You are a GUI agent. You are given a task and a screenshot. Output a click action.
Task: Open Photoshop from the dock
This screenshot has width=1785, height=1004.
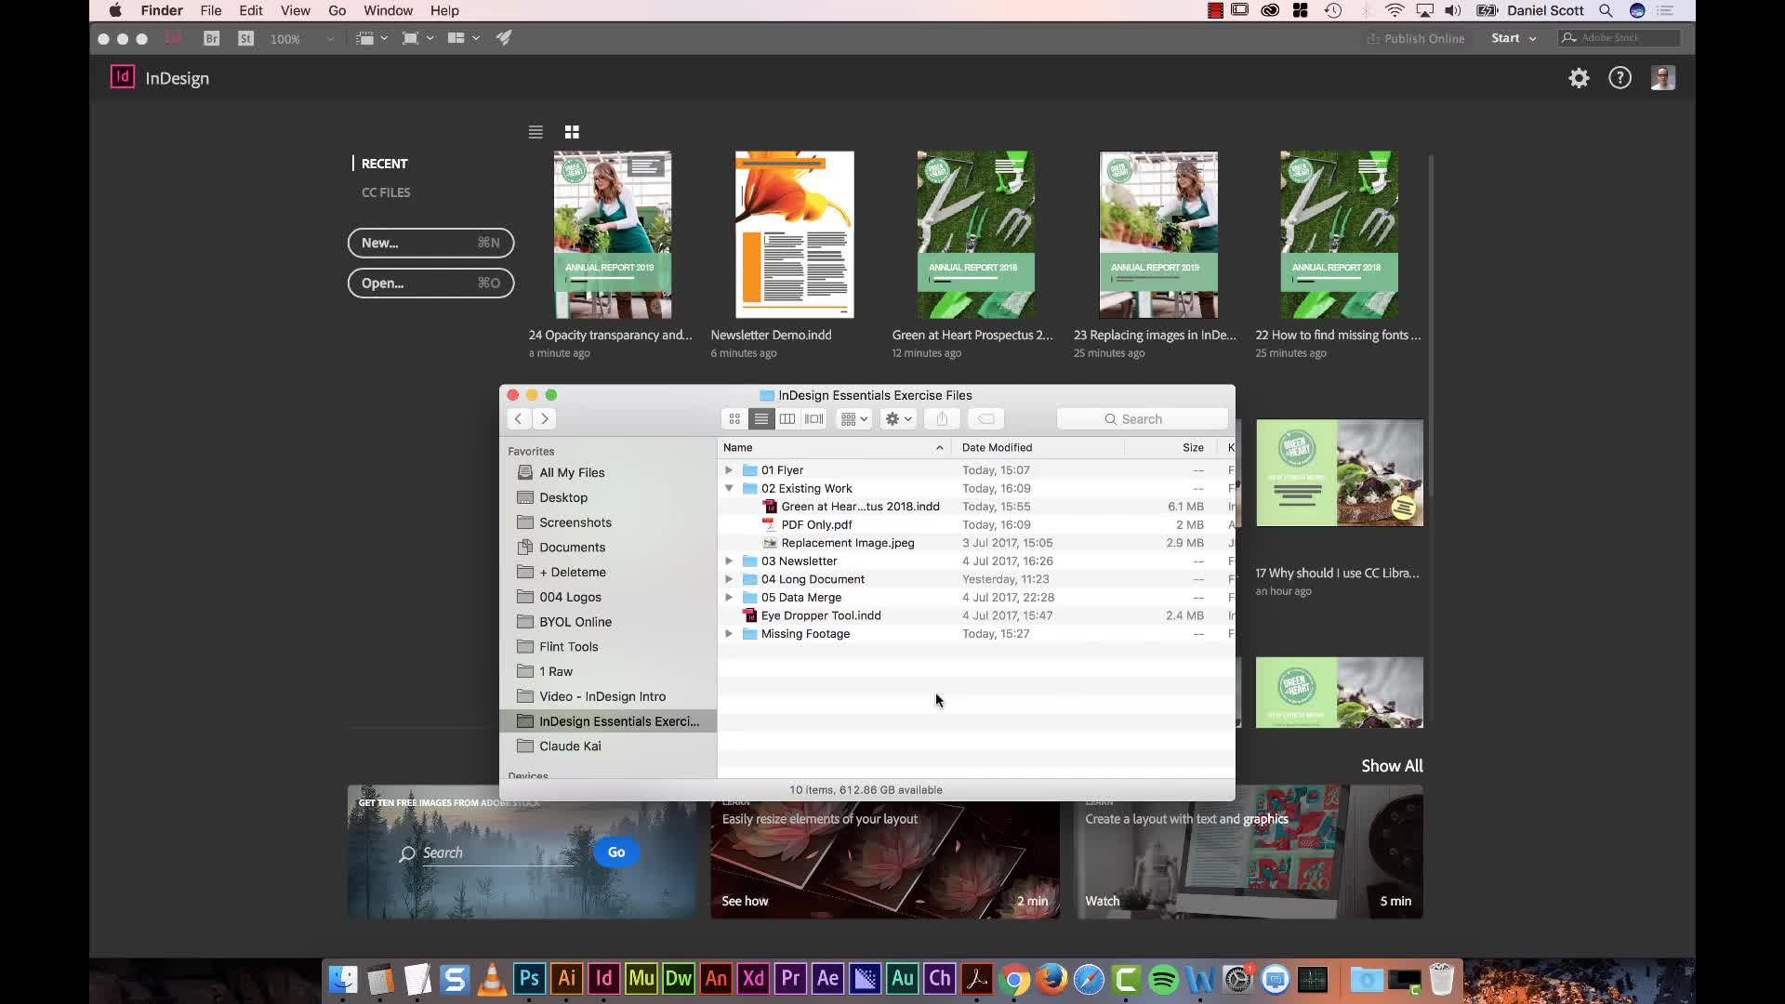[529, 979]
